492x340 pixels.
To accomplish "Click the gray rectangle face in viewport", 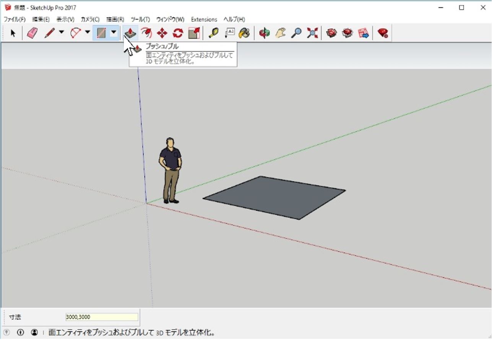I will [x=274, y=197].
